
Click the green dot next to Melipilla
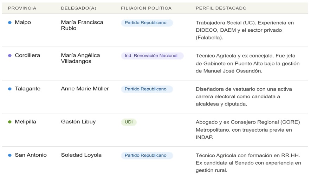10,122
